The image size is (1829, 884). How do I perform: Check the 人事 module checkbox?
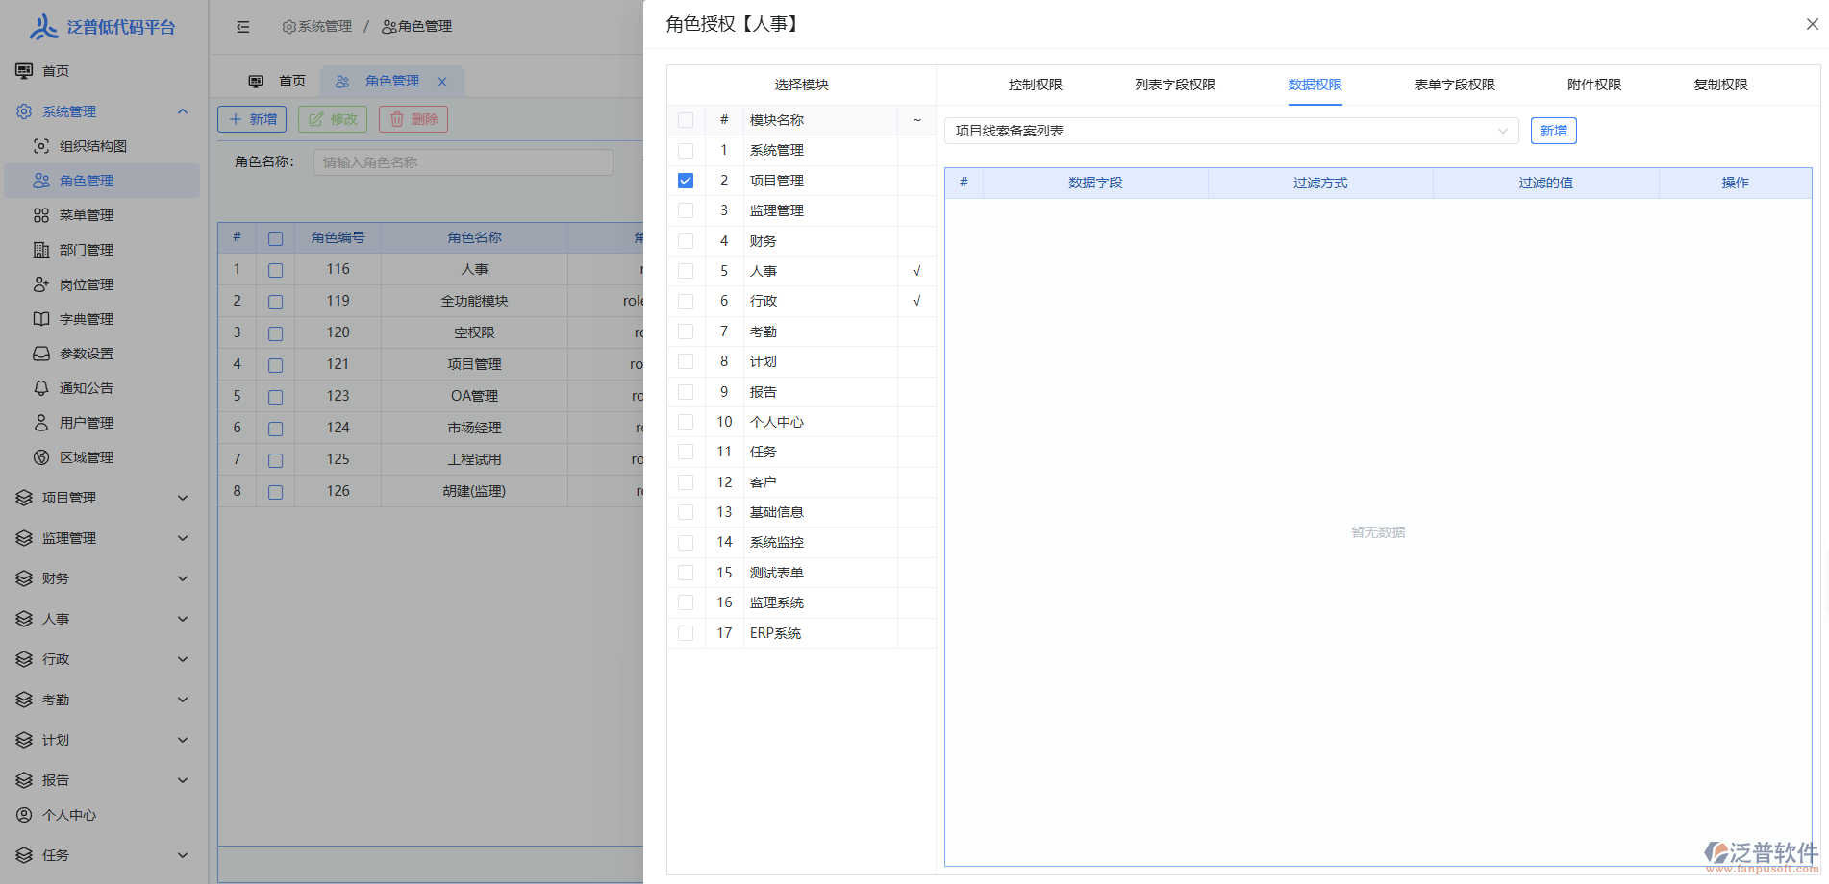pyautogui.click(x=686, y=271)
